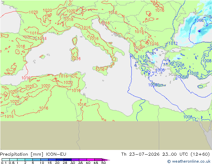Click the 2–5 mm legend color swatch

[x=29, y=160]
